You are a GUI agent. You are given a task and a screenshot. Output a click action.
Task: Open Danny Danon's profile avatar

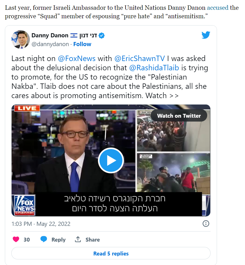[21, 39]
